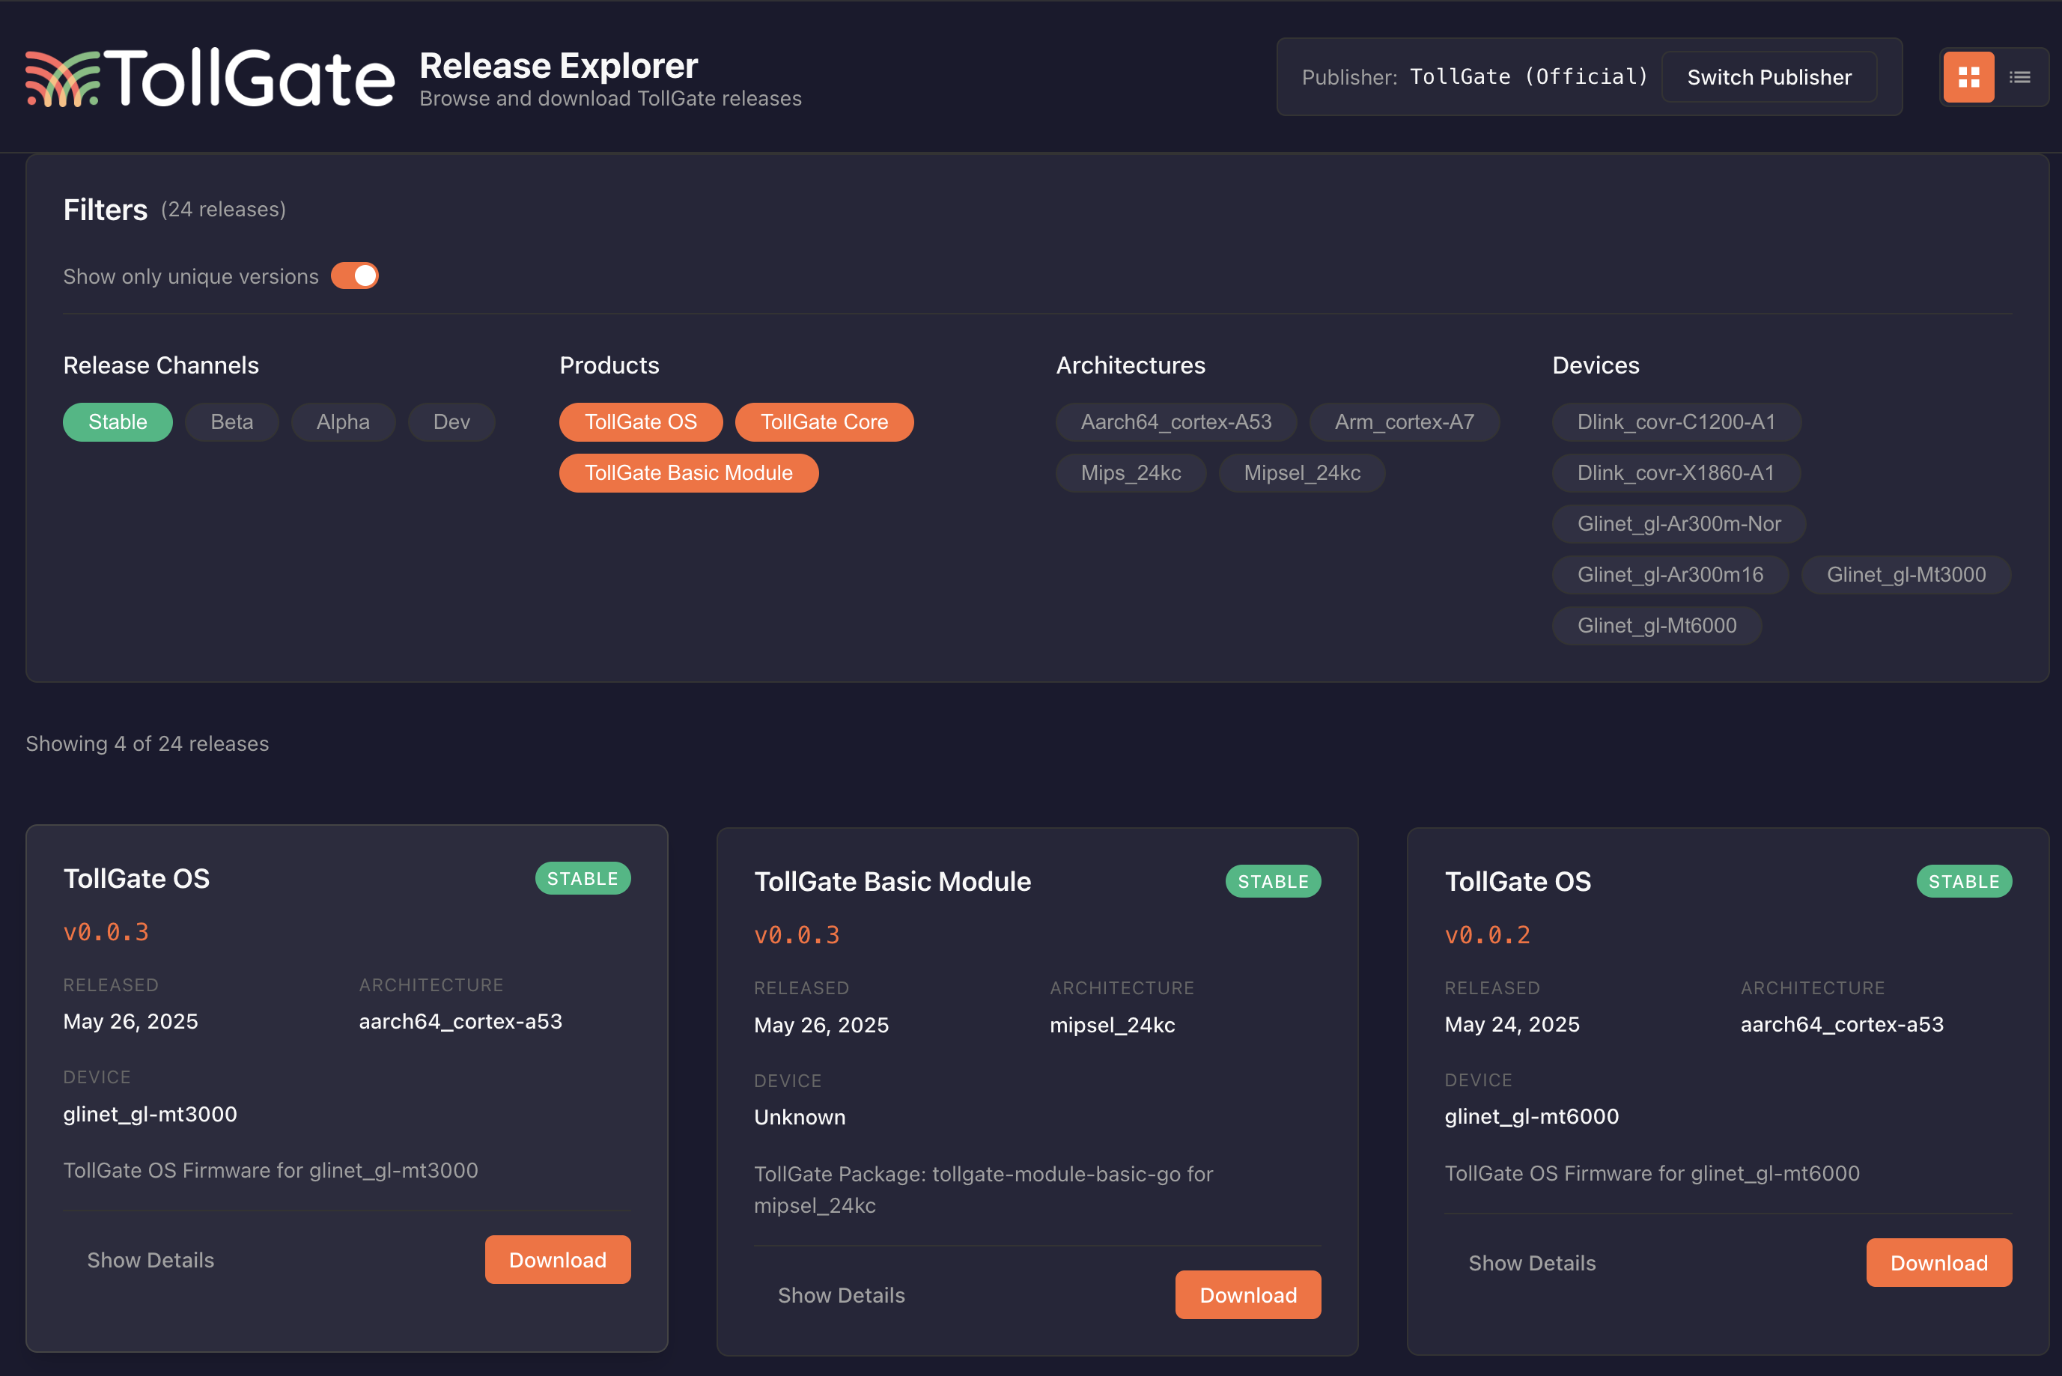Filter by Mips_24kc architecture
2062x1376 pixels.
pos(1131,473)
